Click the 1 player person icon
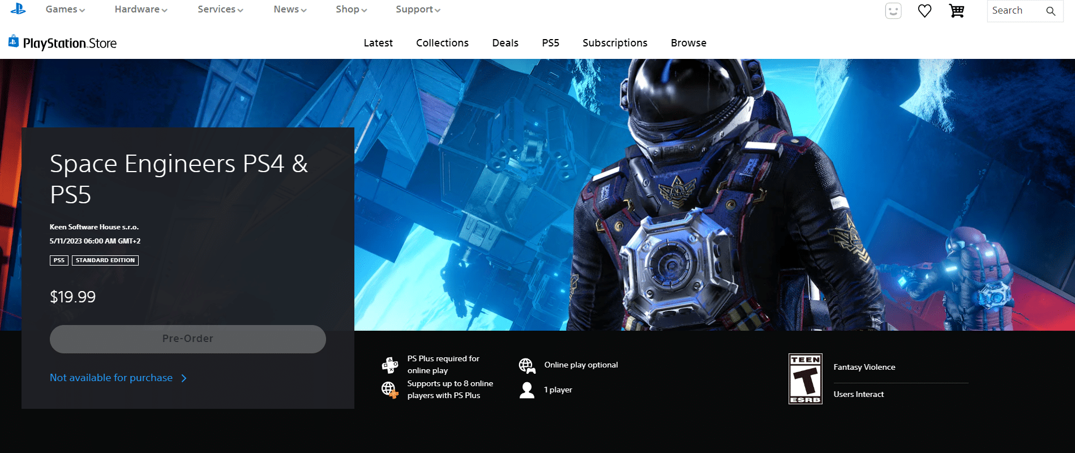 click(527, 390)
